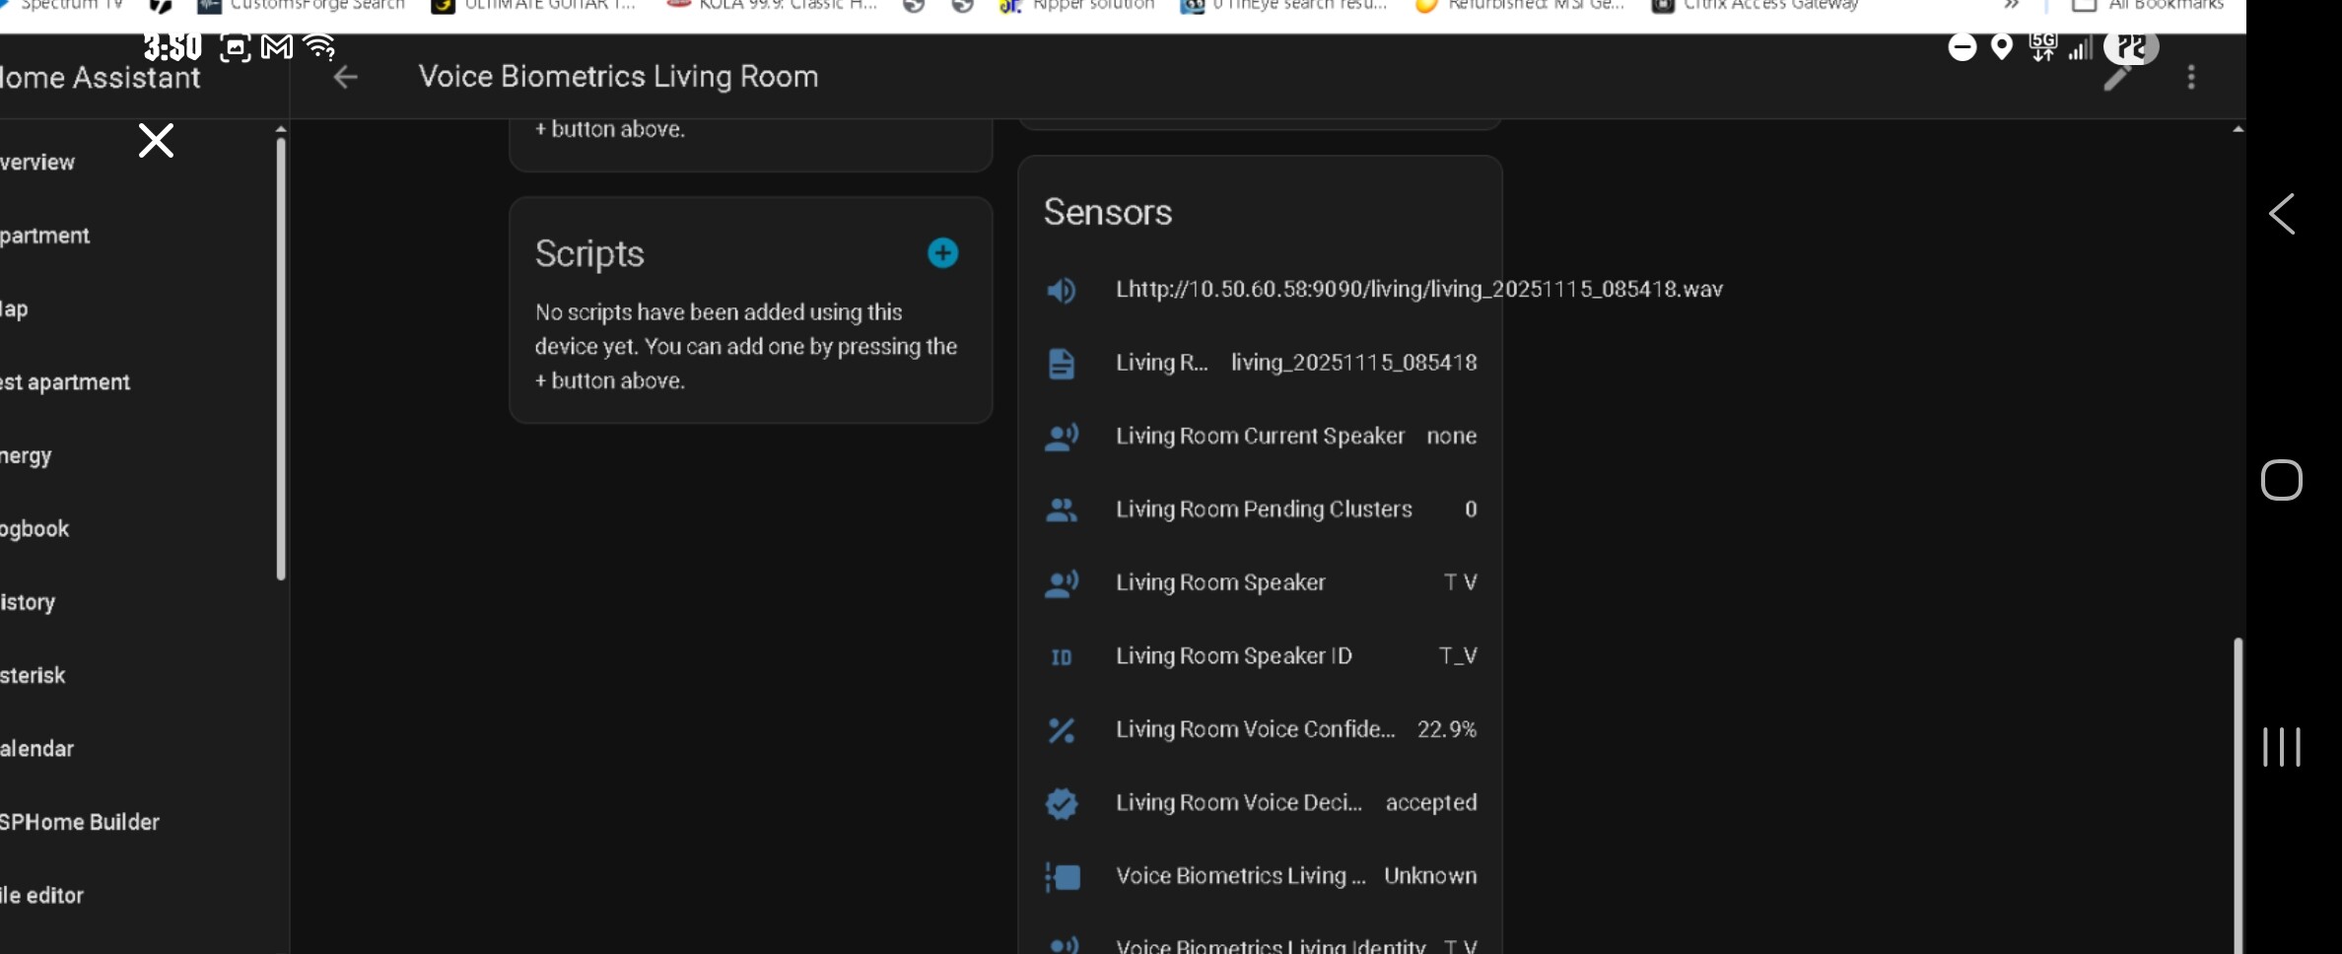The height and width of the screenshot is (954, 2342).
Task: Click the speaker icon beside wav URL
Action: tap(1061, 290)
